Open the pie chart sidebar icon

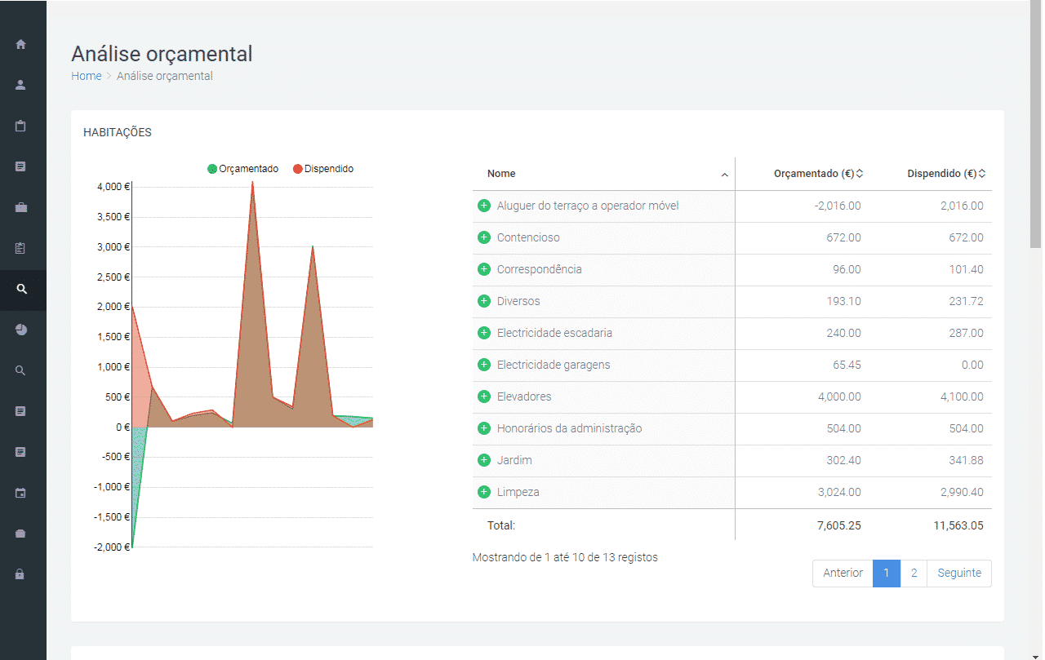point(21,330)
